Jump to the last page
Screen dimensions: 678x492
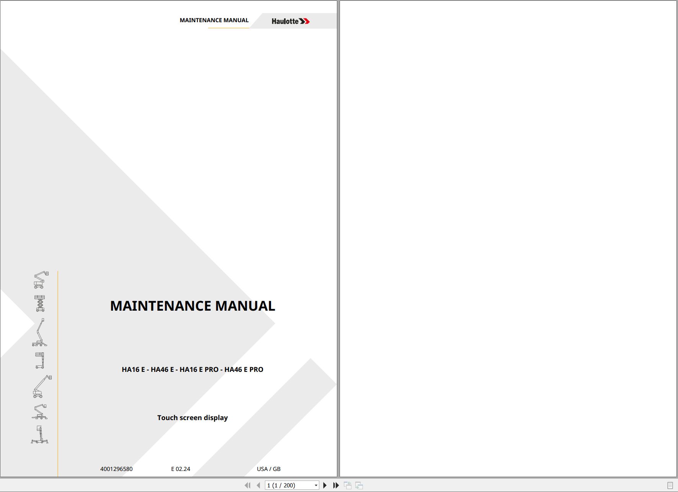(x=336, y=485)
